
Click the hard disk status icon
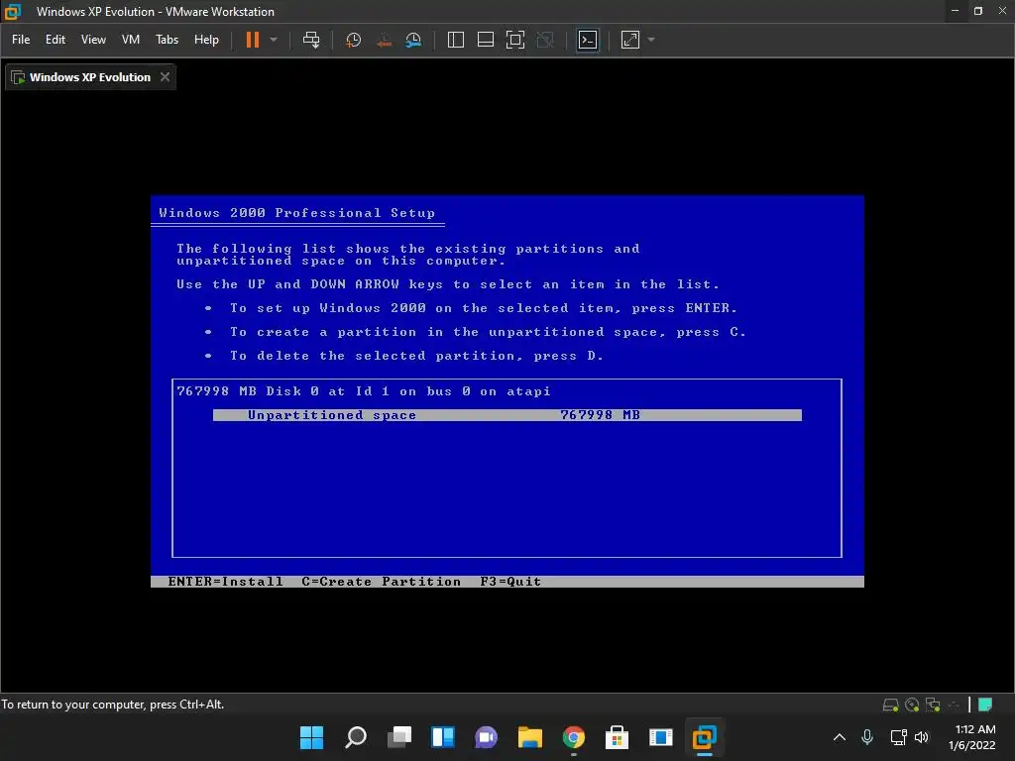pos(891,705)
